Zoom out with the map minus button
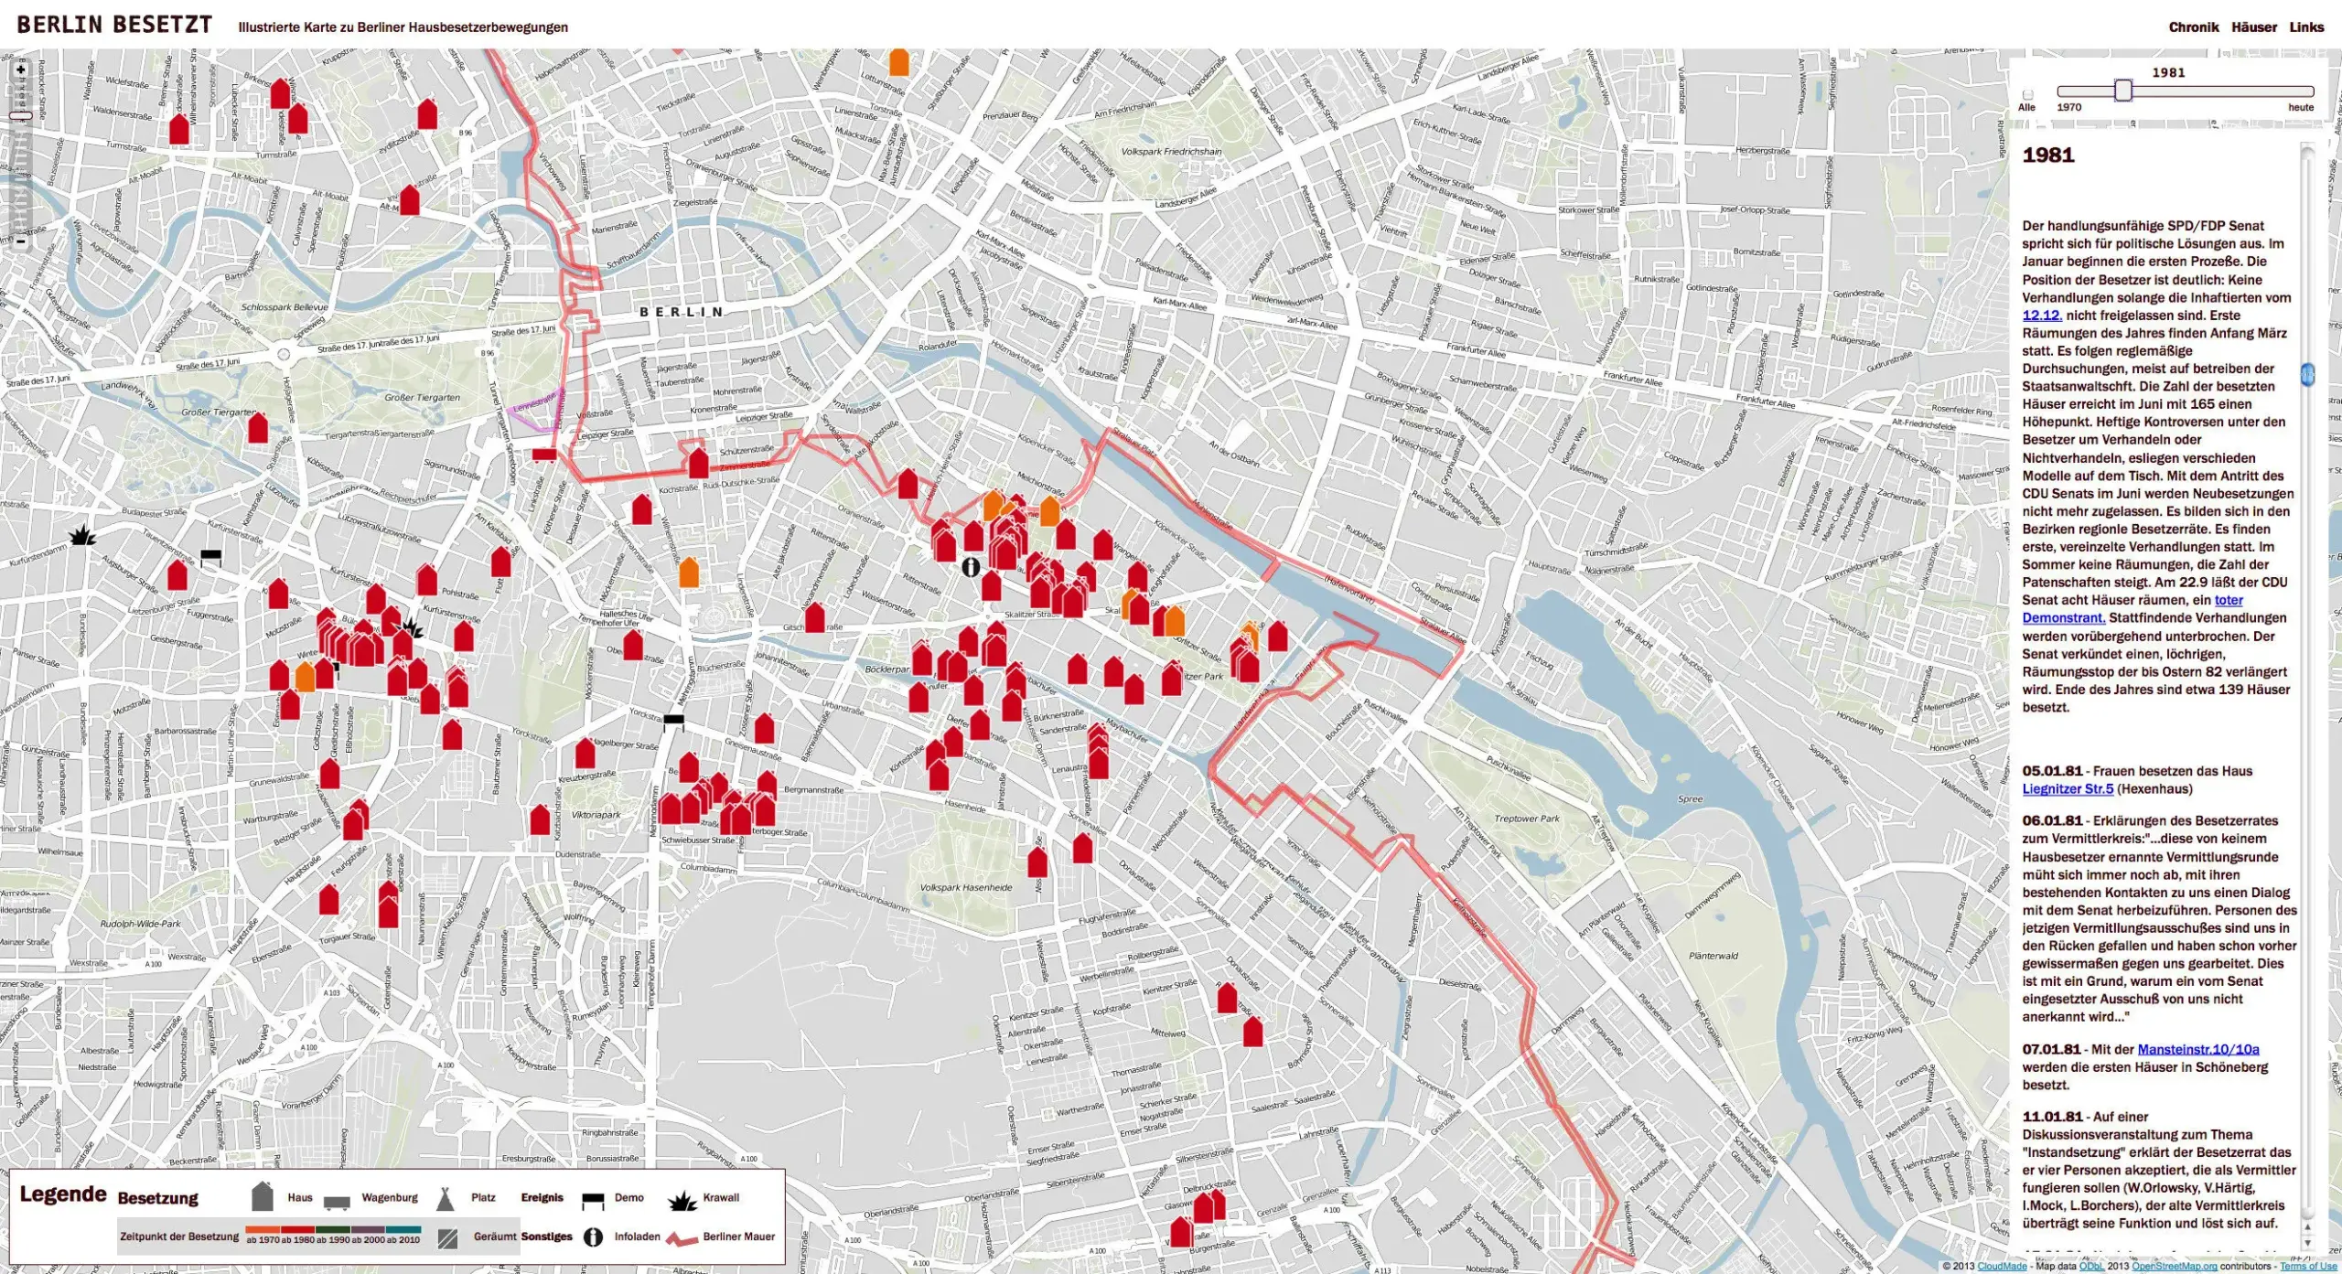The height and width of the screenshot is (1274, 2342). click(20, 242)
